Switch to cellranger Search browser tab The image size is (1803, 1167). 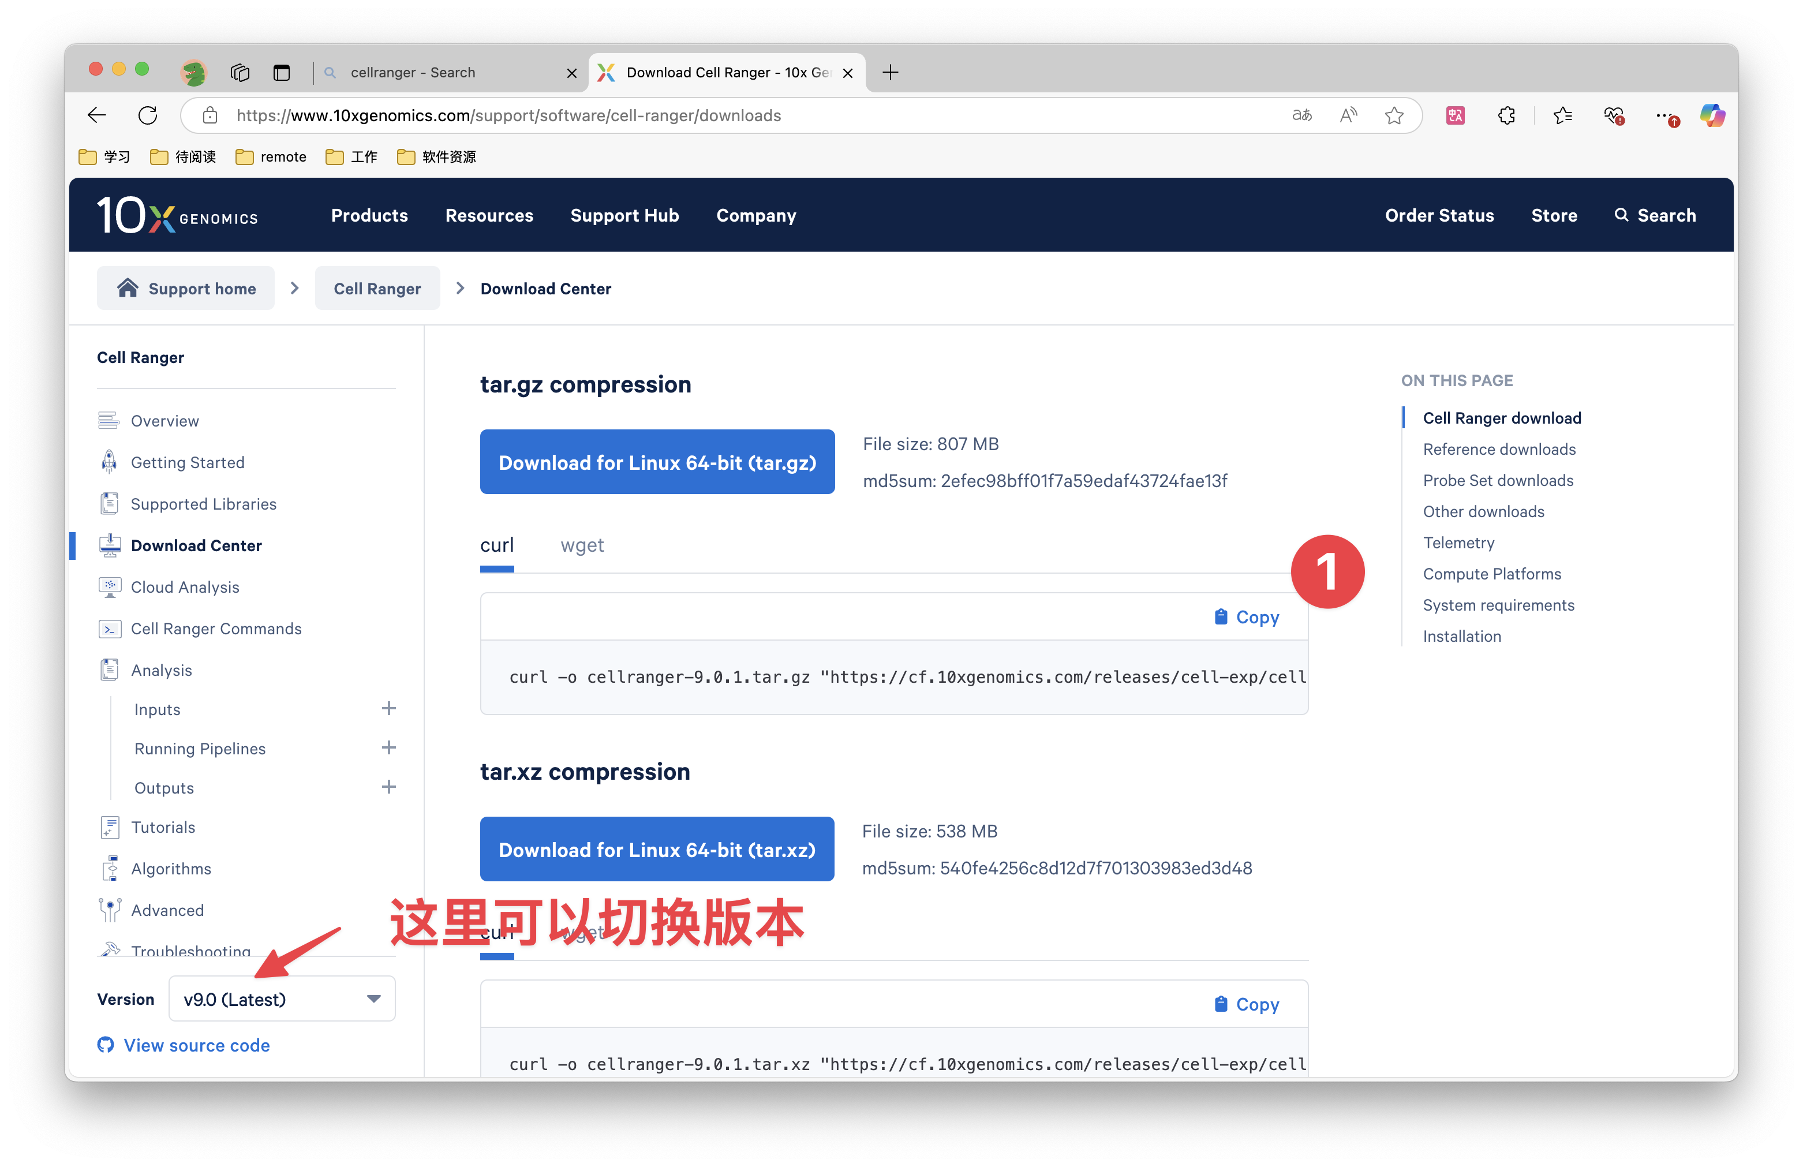[x=413, y=73]
